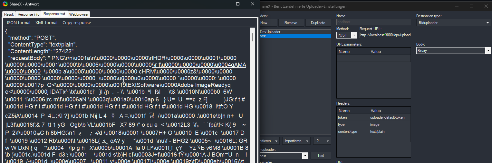Image resolution: width=492 pixels, height=163 pixels.
Task: Click the Test button for image uploader
Action: (321, 156)
